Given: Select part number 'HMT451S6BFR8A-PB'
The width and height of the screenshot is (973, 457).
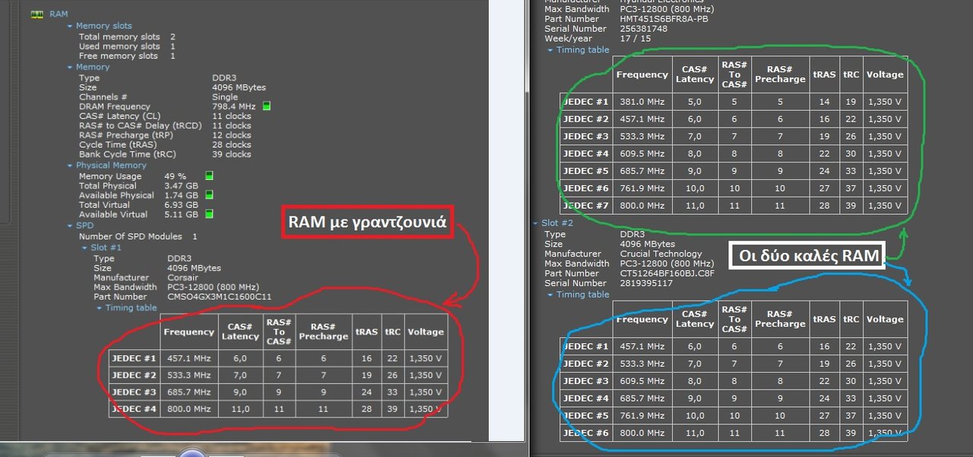Looking at the screenshot, I should tap(664, 19).
